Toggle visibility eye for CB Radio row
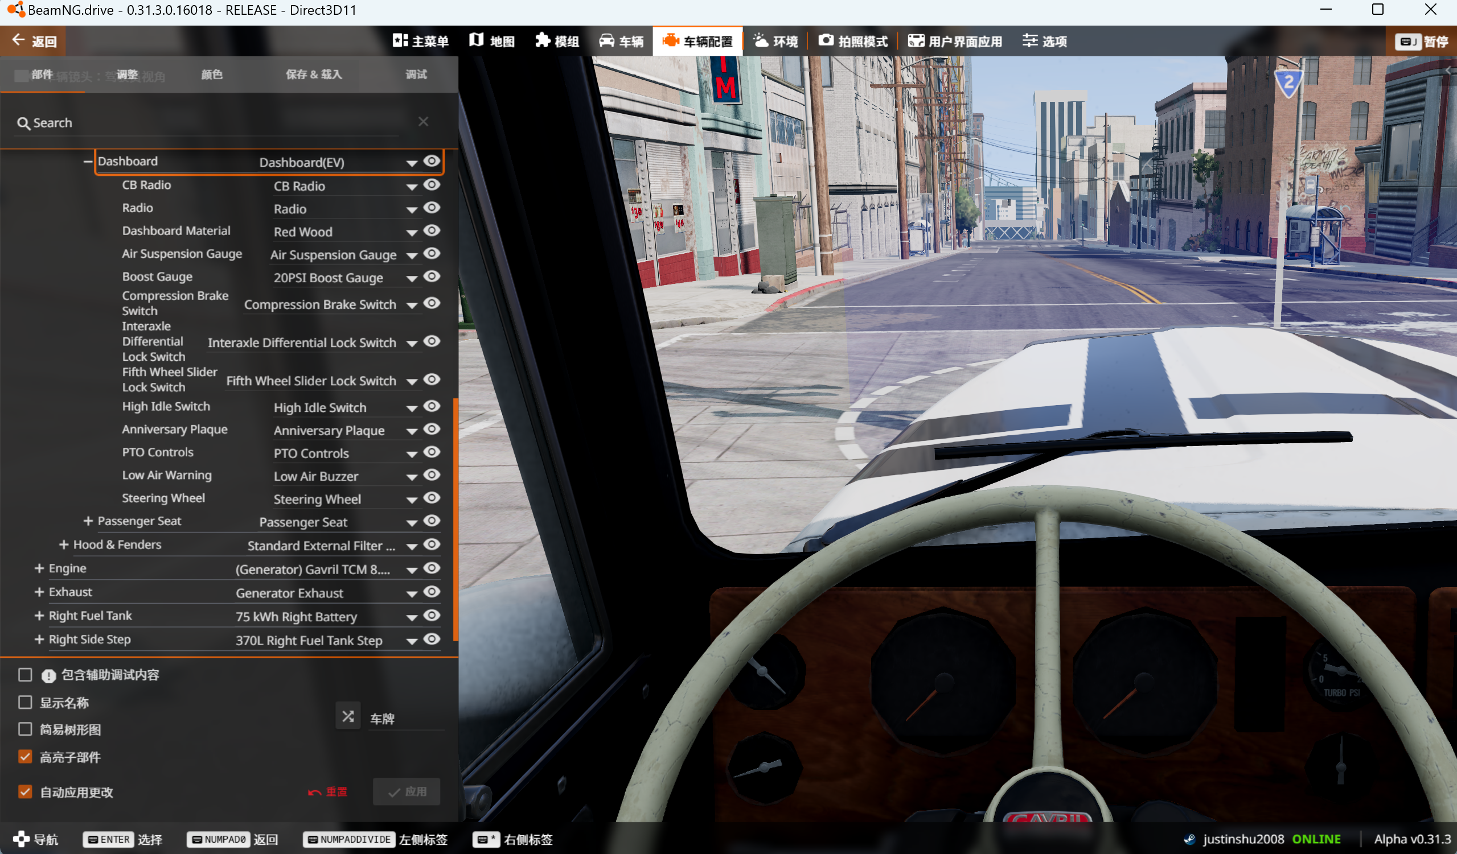The width and height of the screenshot is (1457, 854). coord(432,185)
